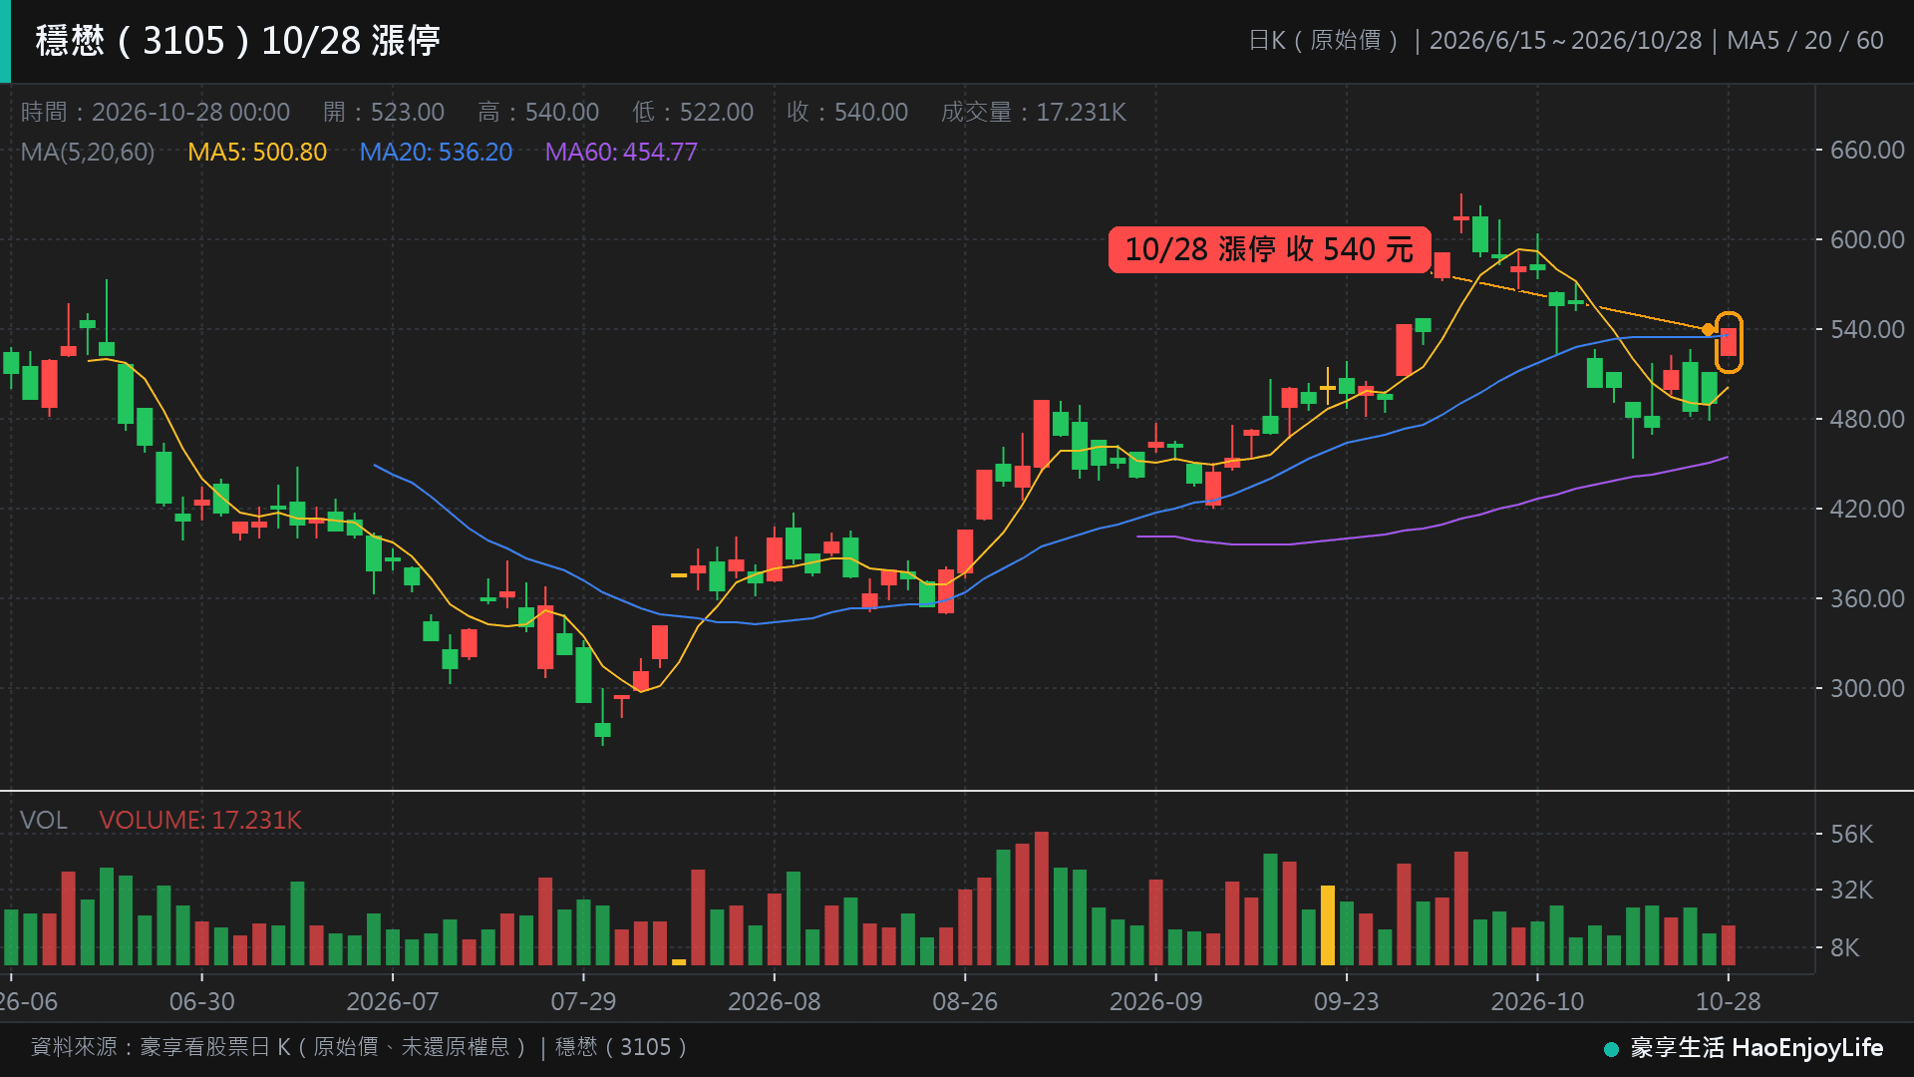Click the 資料來源 footer text
The width and height of the screenshot is (1914, 1077).
(360, 1047)
